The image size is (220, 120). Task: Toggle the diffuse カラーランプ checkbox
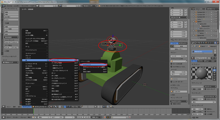point(206,89)
